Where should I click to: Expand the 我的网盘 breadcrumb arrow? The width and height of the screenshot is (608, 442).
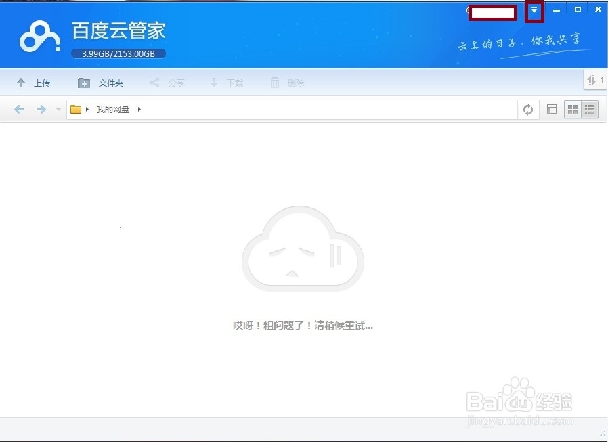(140, 109)
